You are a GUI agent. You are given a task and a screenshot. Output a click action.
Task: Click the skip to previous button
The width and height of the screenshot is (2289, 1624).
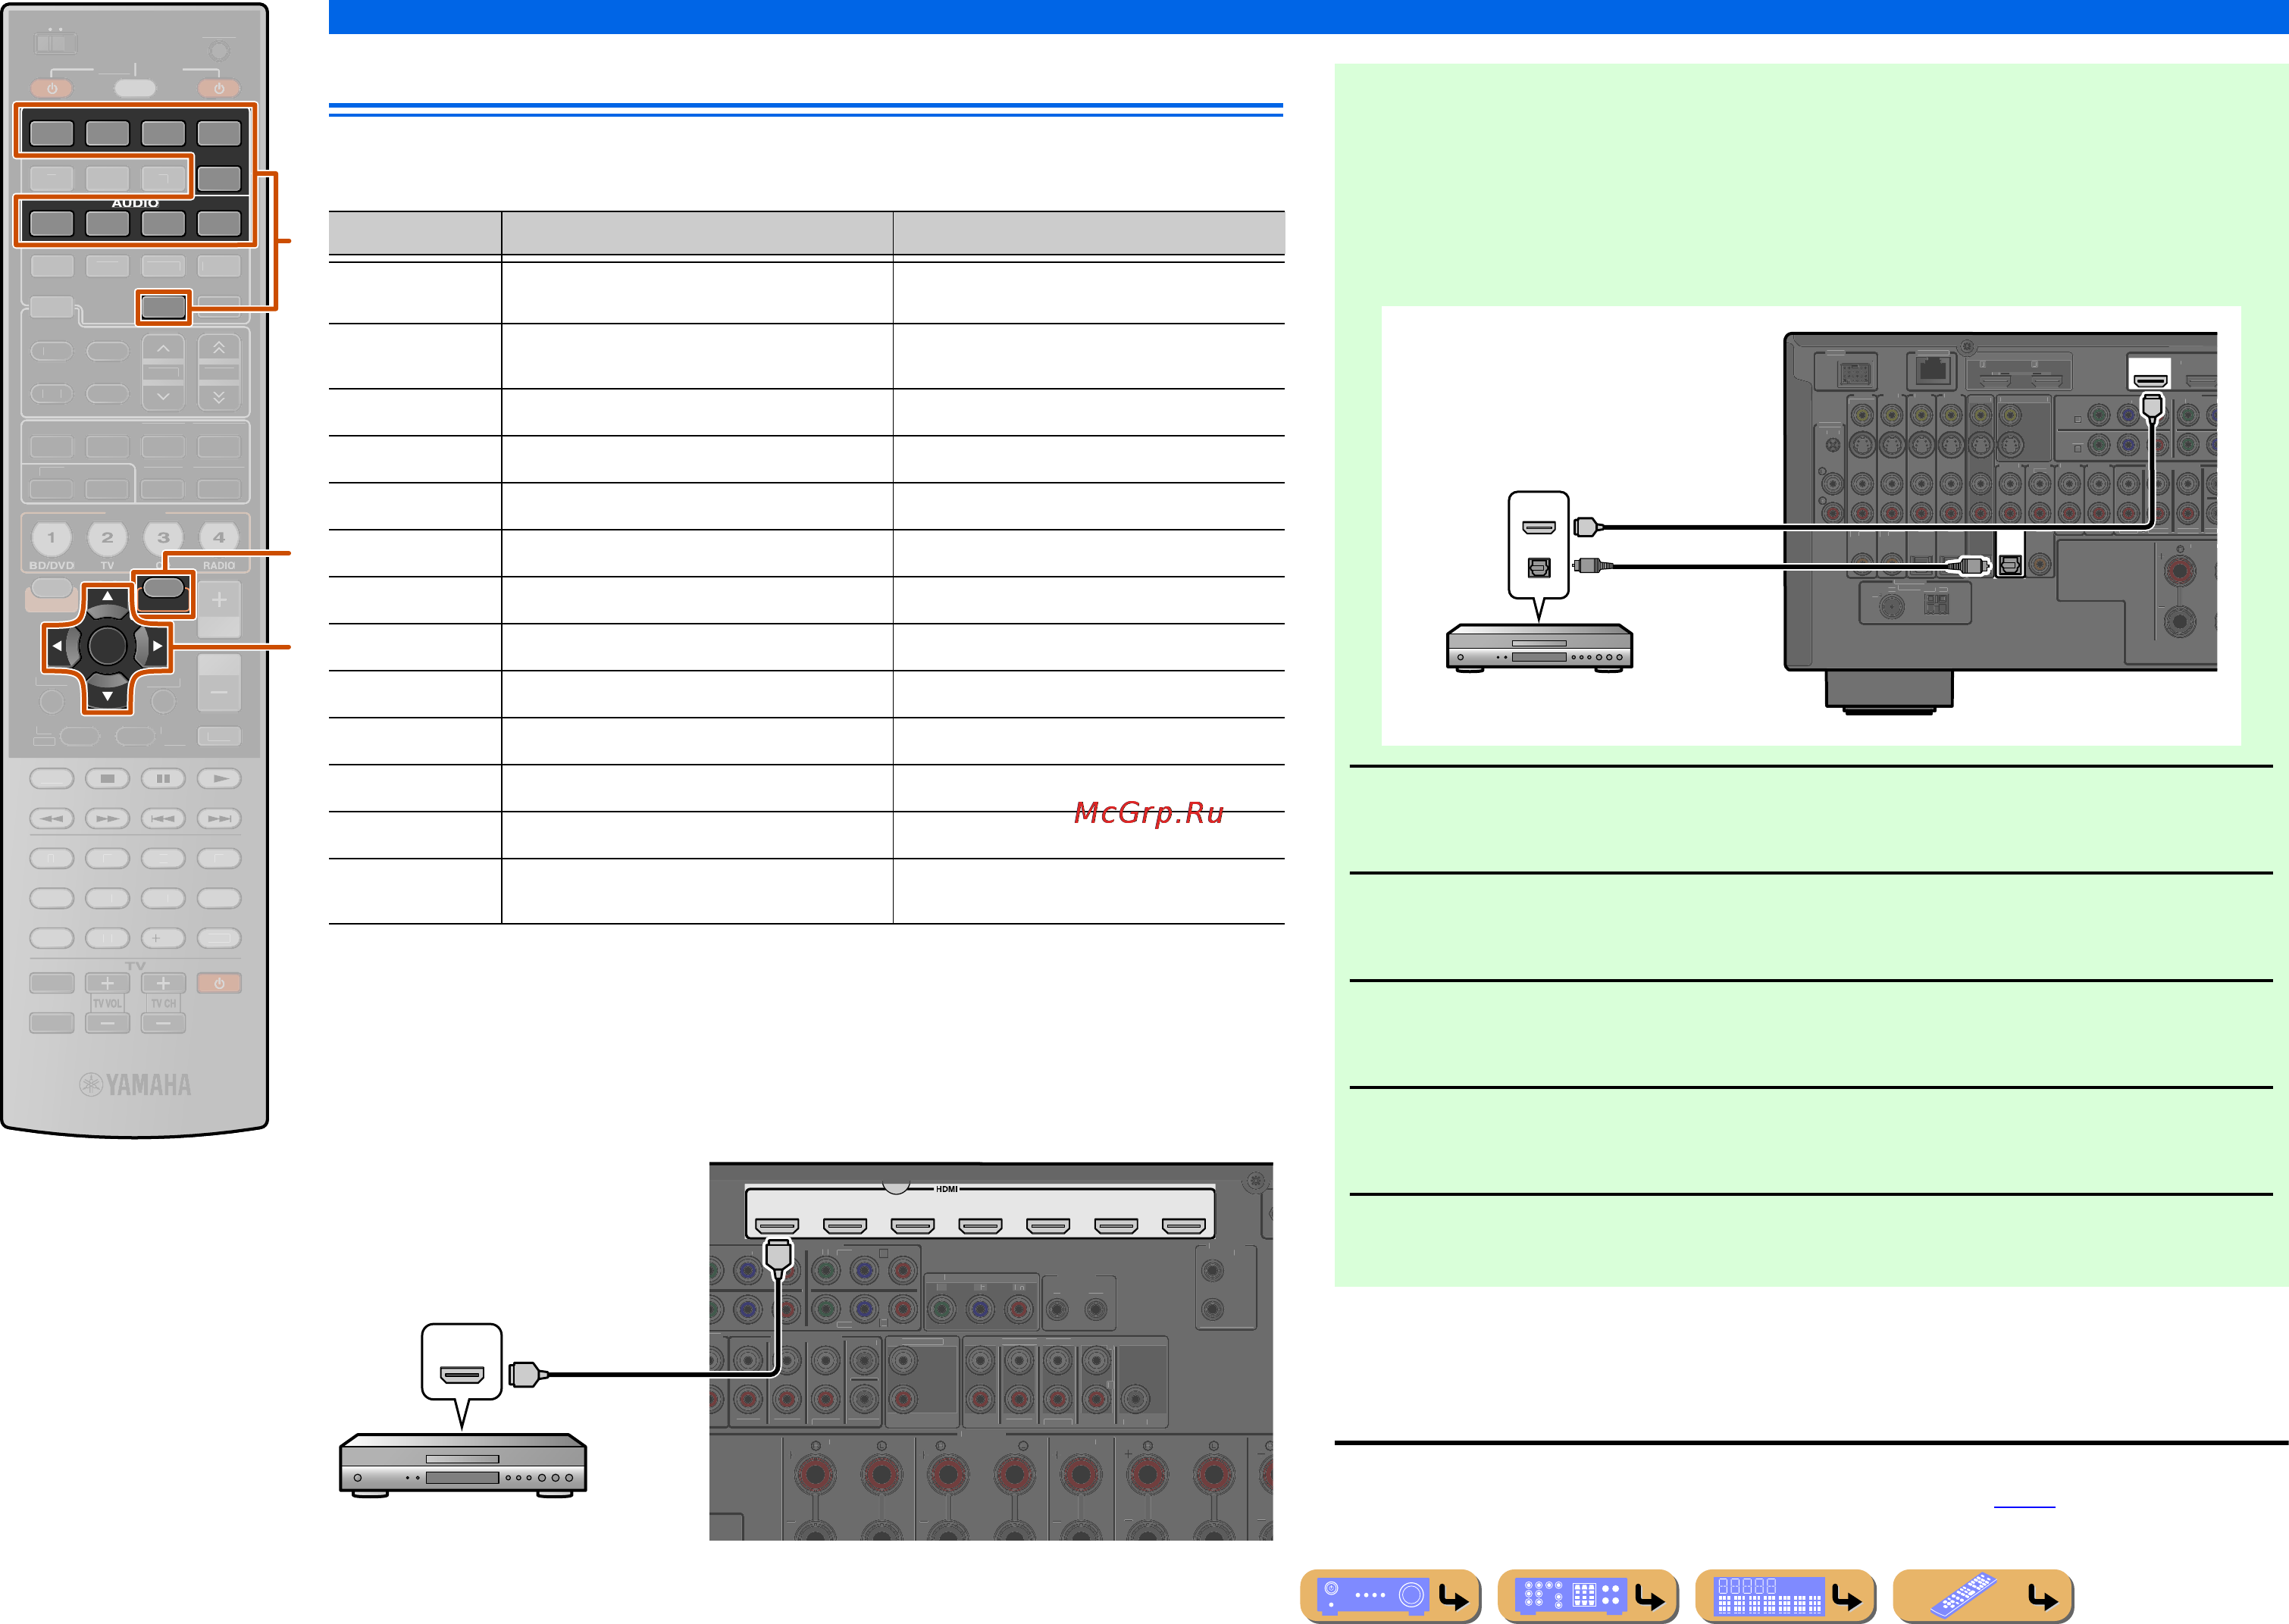pos(163,819)
